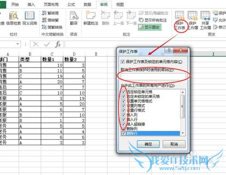This screenshot has height=175, width=226.
Task: Select column D header
Action: [74, 54]
